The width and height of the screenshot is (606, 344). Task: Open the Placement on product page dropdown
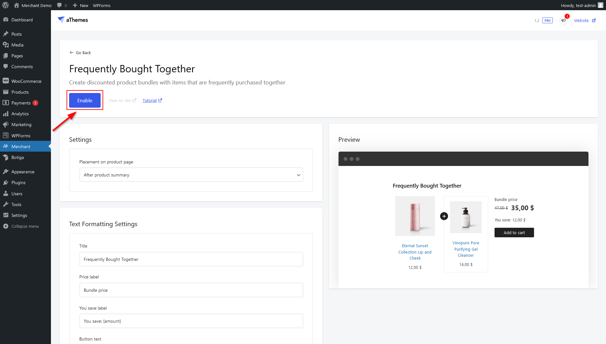pyautogui.click(x=191, y=175)
